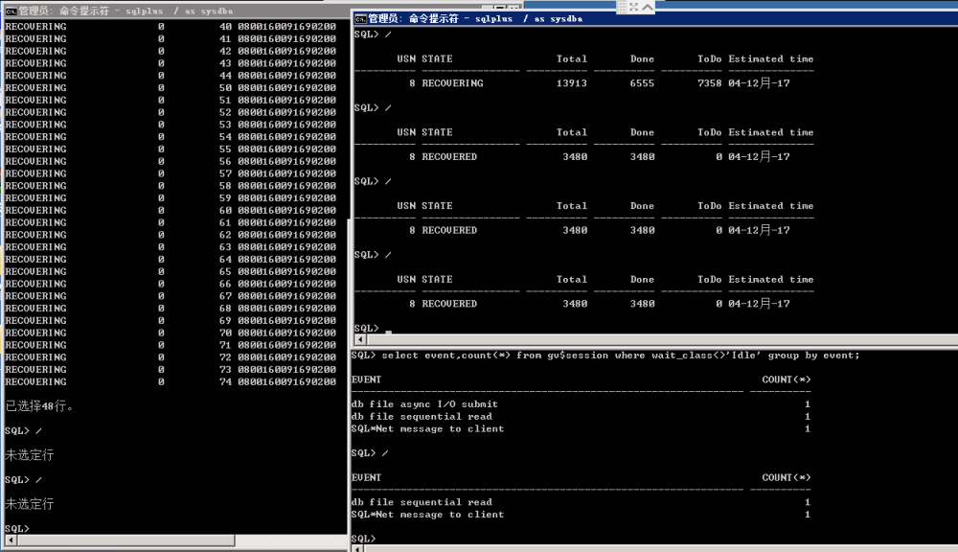This screenshot has width=958, height=552.
Task: Click the command prompt icon on the right window's title bar
Action: (360, 18)
